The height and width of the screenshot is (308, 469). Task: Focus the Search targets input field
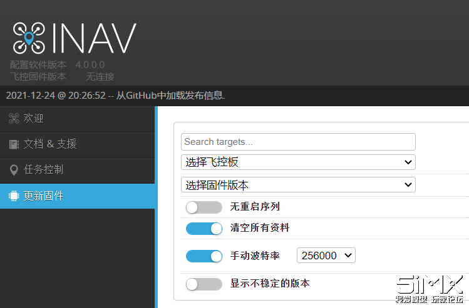click(298, 142)
